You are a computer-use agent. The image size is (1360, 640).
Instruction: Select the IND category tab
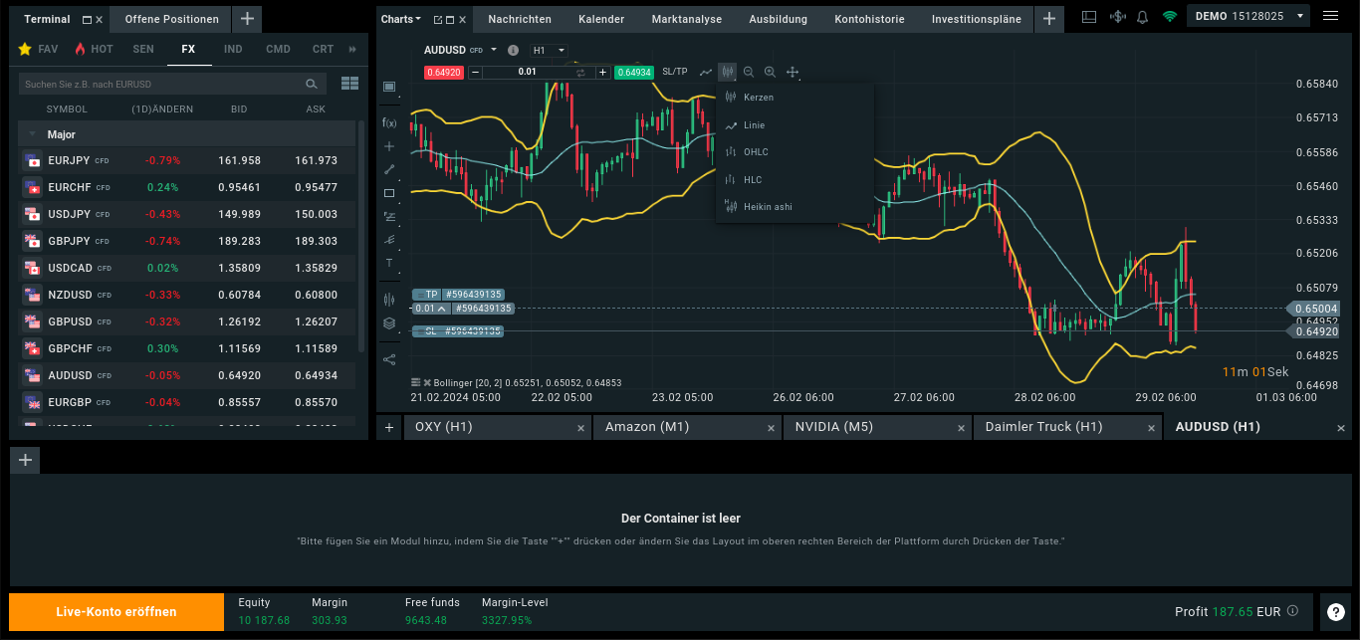tap(233, 49)
